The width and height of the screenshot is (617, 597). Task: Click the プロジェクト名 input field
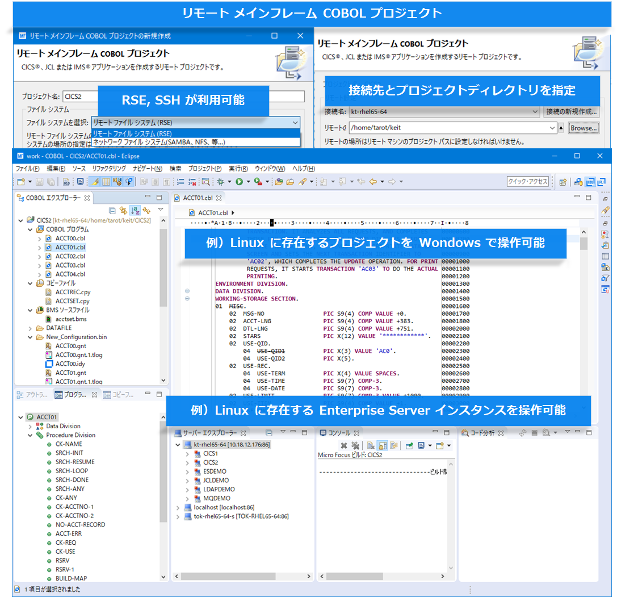183,97
